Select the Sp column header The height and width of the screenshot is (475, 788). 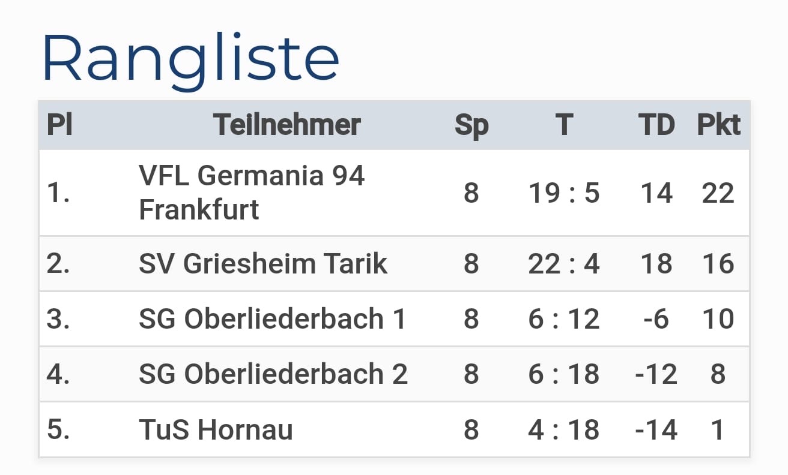(471, 125)
